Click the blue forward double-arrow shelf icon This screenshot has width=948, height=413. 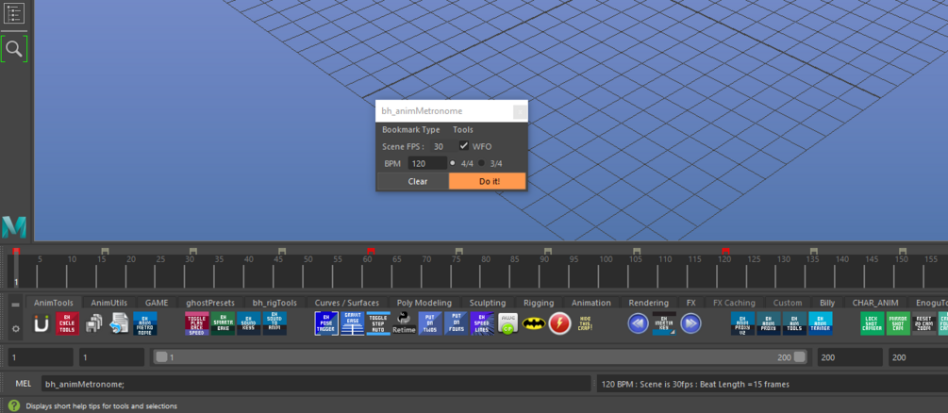(690, 323)
